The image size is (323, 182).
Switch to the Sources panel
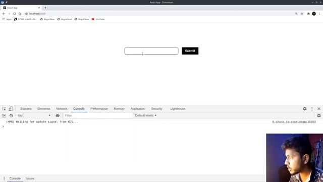(x=26, y=109)
